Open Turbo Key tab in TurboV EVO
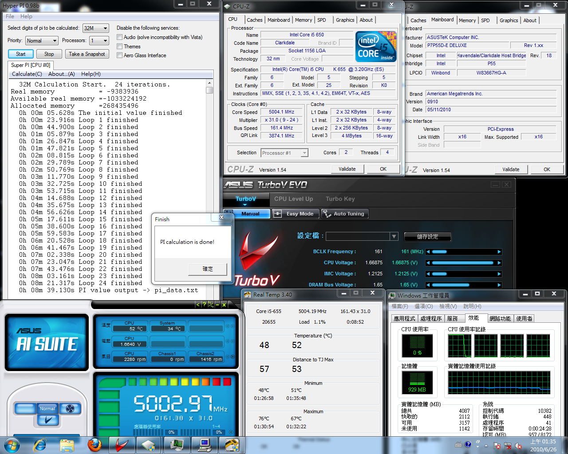This screenshot has height=454, width=568. 340,199
